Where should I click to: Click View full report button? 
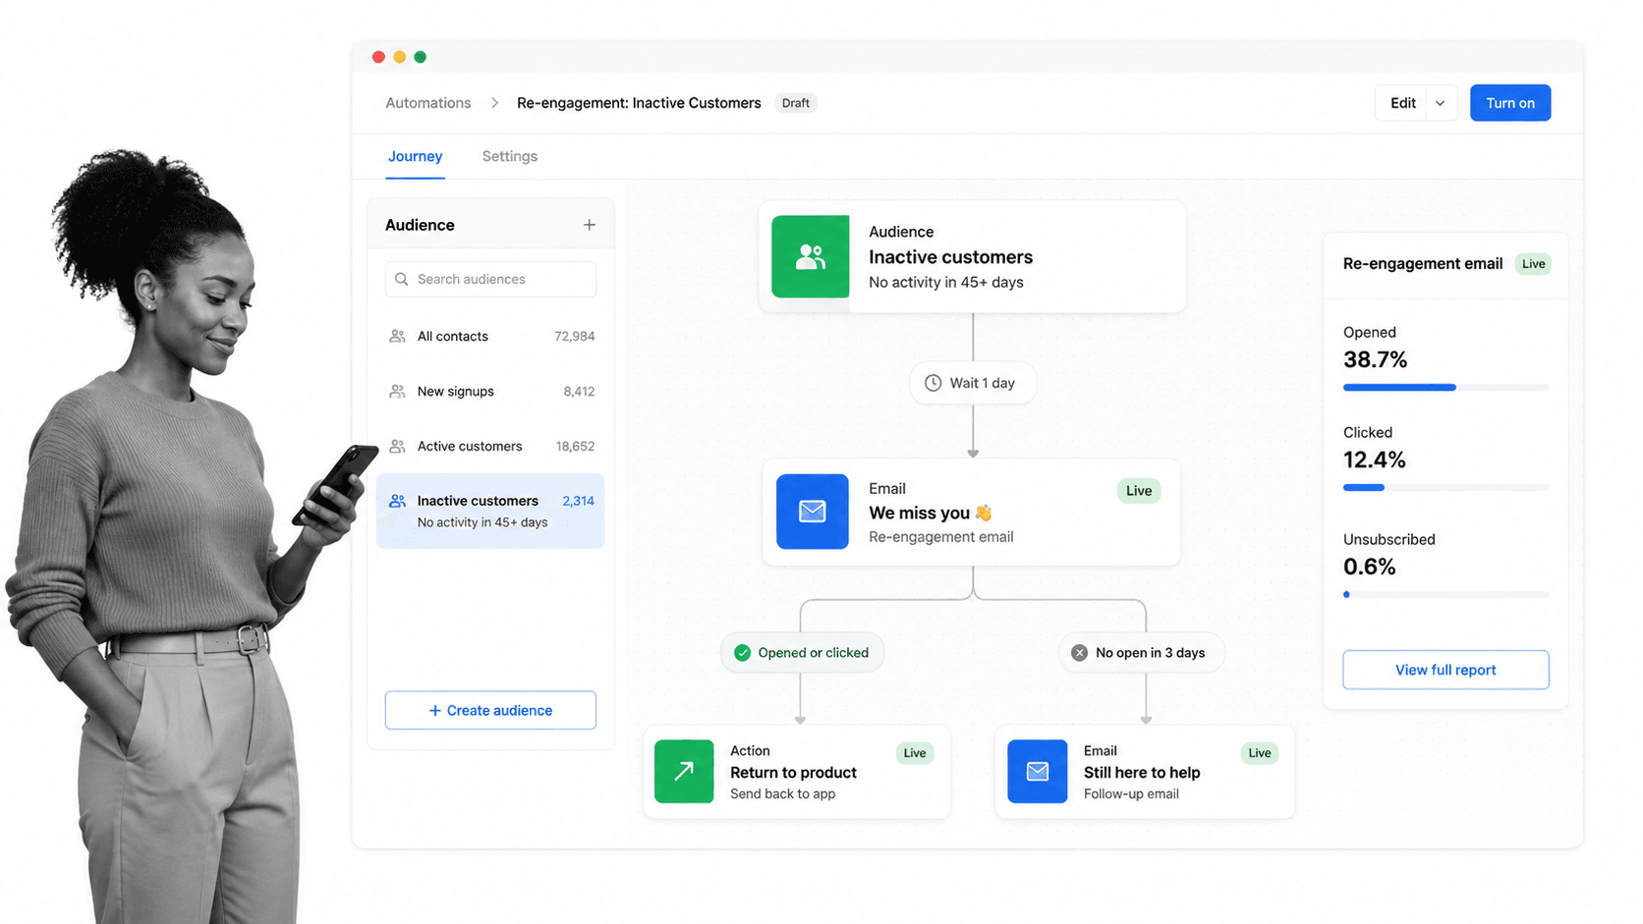pyautogui.click(x=1445, y=670)
